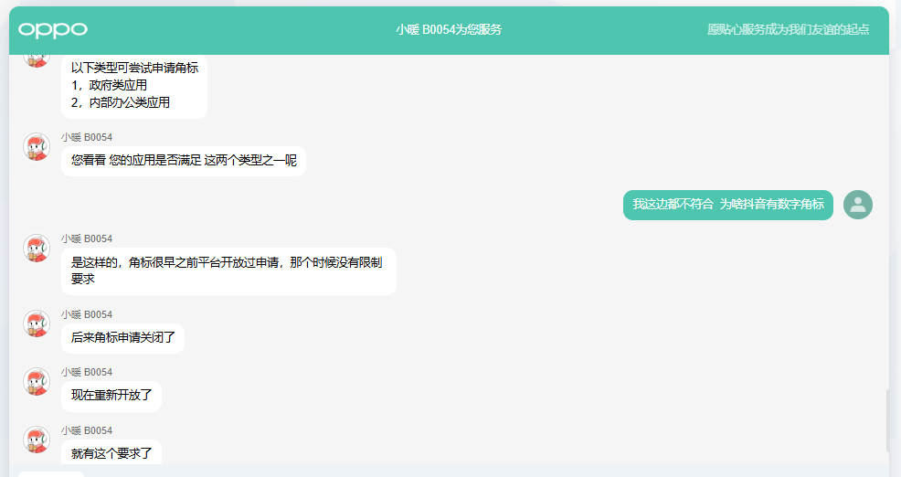This screenshot has width=901, height=477.
Task: Select the green '我这边都不符合' user message
Action: (727, 205)
